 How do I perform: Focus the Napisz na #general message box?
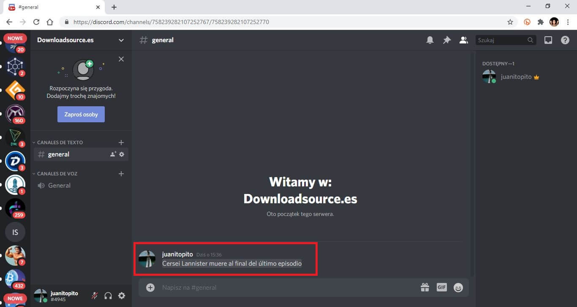[x=287, y=288]
